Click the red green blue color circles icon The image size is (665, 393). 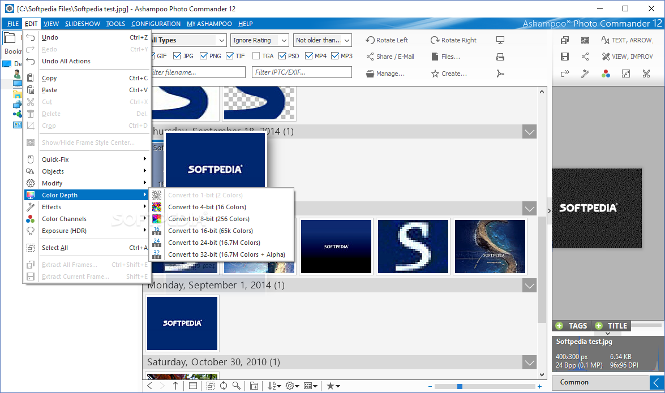coord(606,74)
